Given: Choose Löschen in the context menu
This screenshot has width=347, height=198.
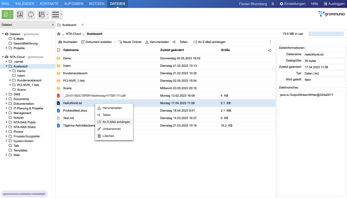Looking at the screenshot, I should (114, 136).
